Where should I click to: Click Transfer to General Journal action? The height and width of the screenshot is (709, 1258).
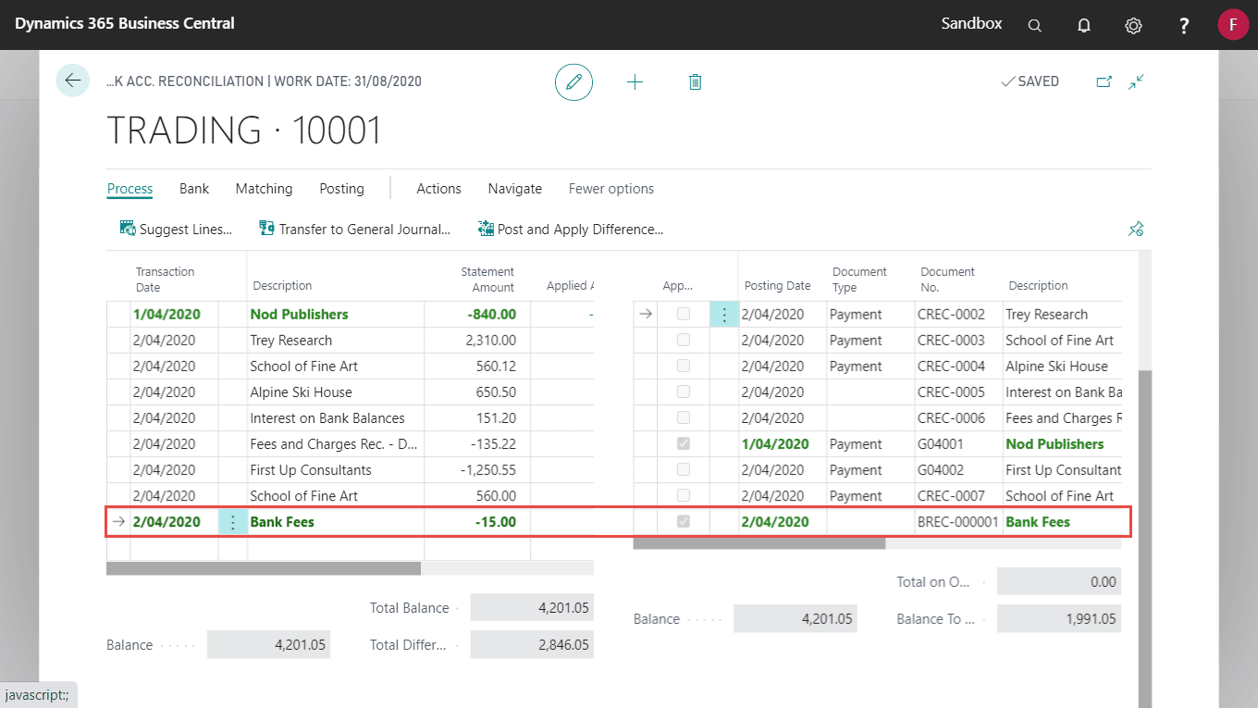pyautogui.click(x=354, y=229)
